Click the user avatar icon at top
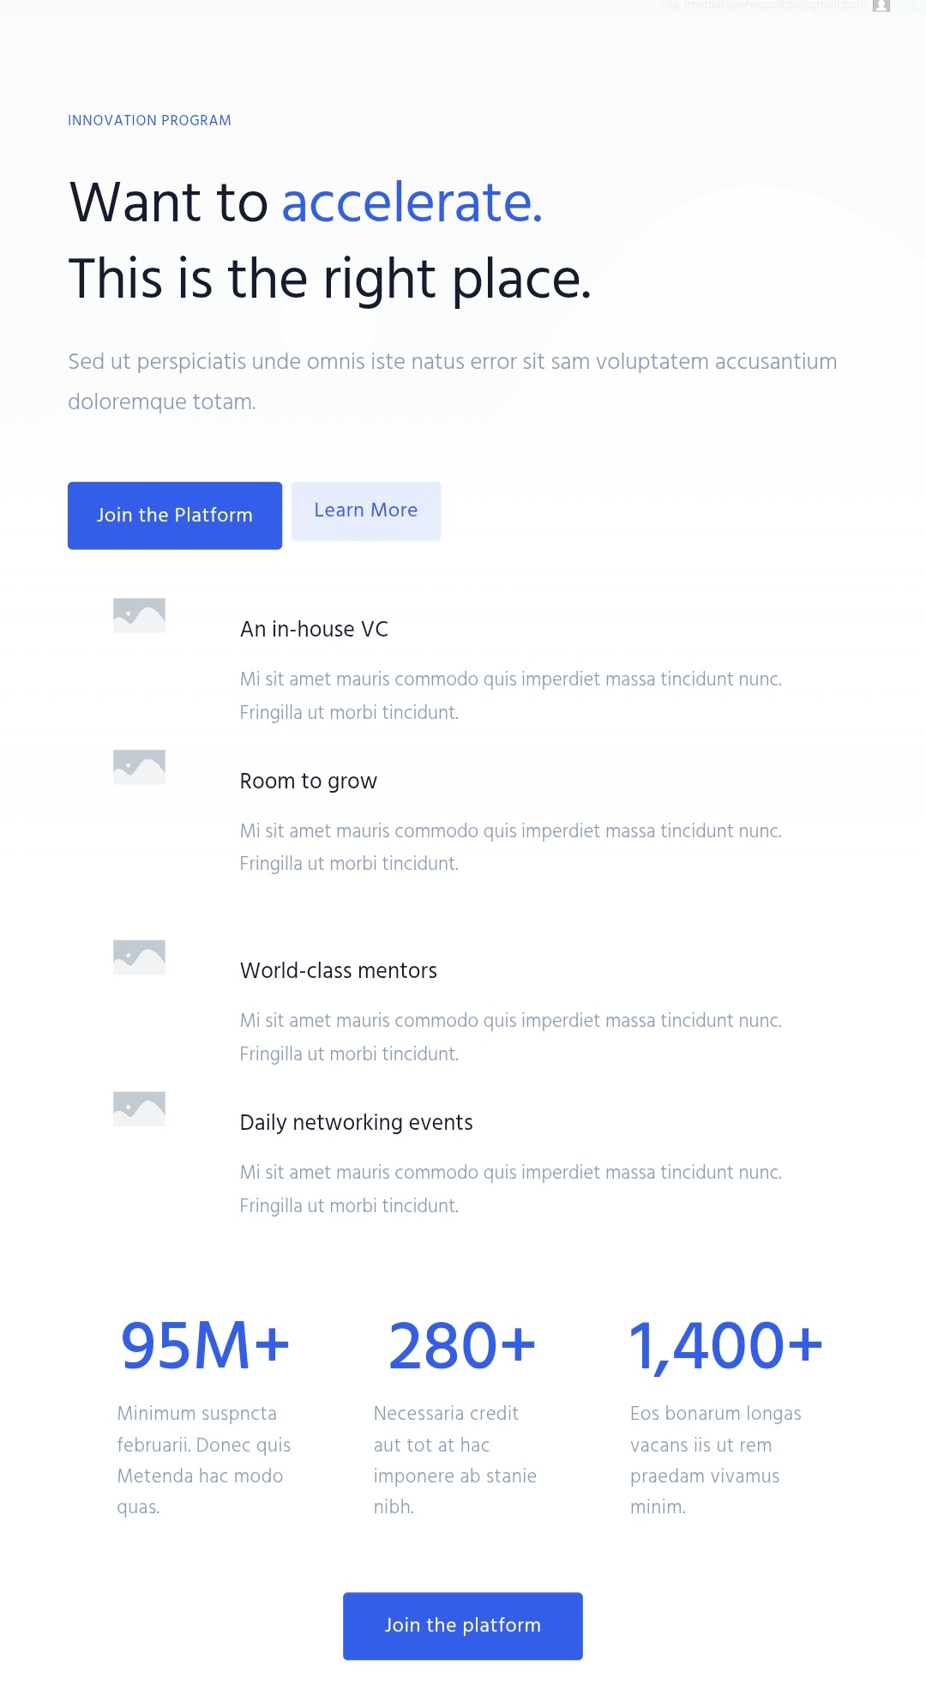926x1708 pixels. coord(881,6)
